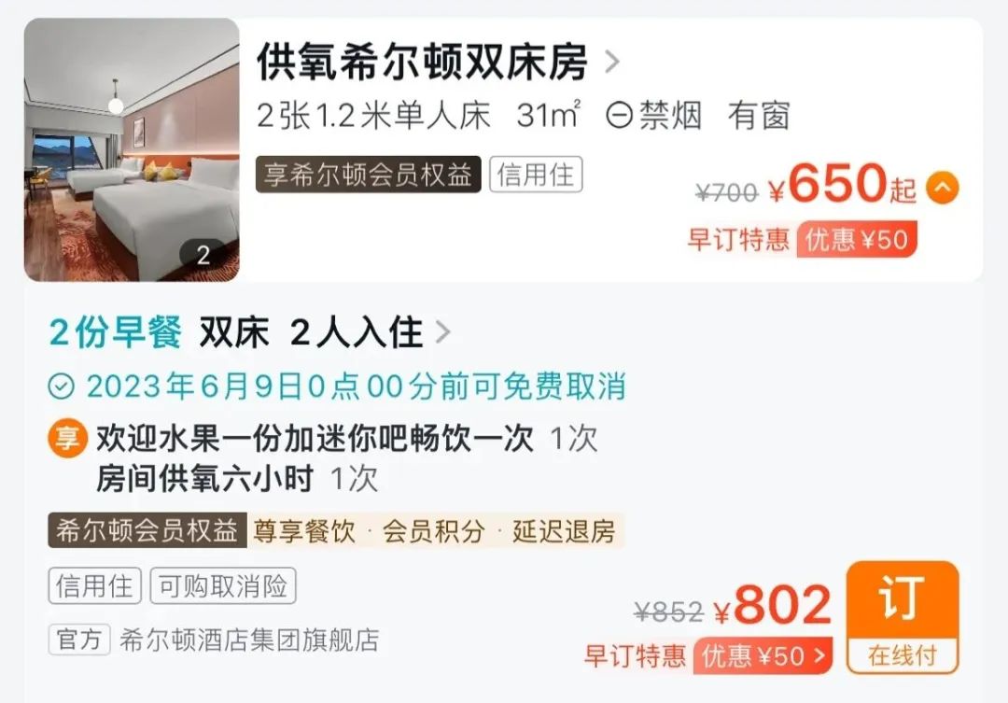
Task: Open 希尔顿酒店集团旗舰店 store link
Action: tap(249, 640)
